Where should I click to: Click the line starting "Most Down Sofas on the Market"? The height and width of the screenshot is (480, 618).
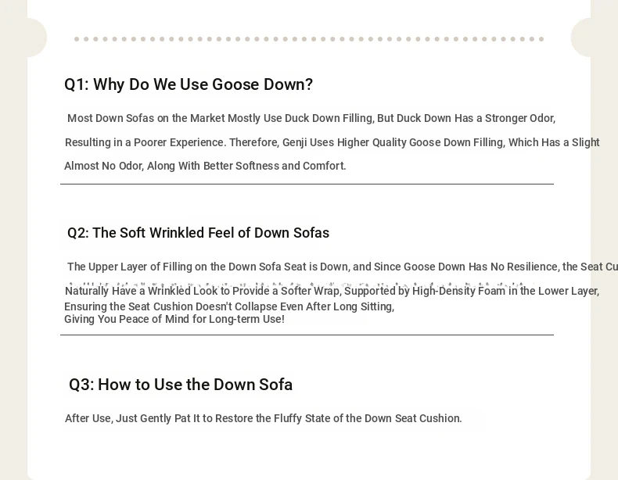pos(311,119)
